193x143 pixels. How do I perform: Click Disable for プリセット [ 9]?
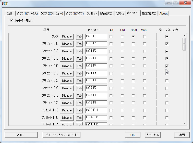(x=67, y=103)
